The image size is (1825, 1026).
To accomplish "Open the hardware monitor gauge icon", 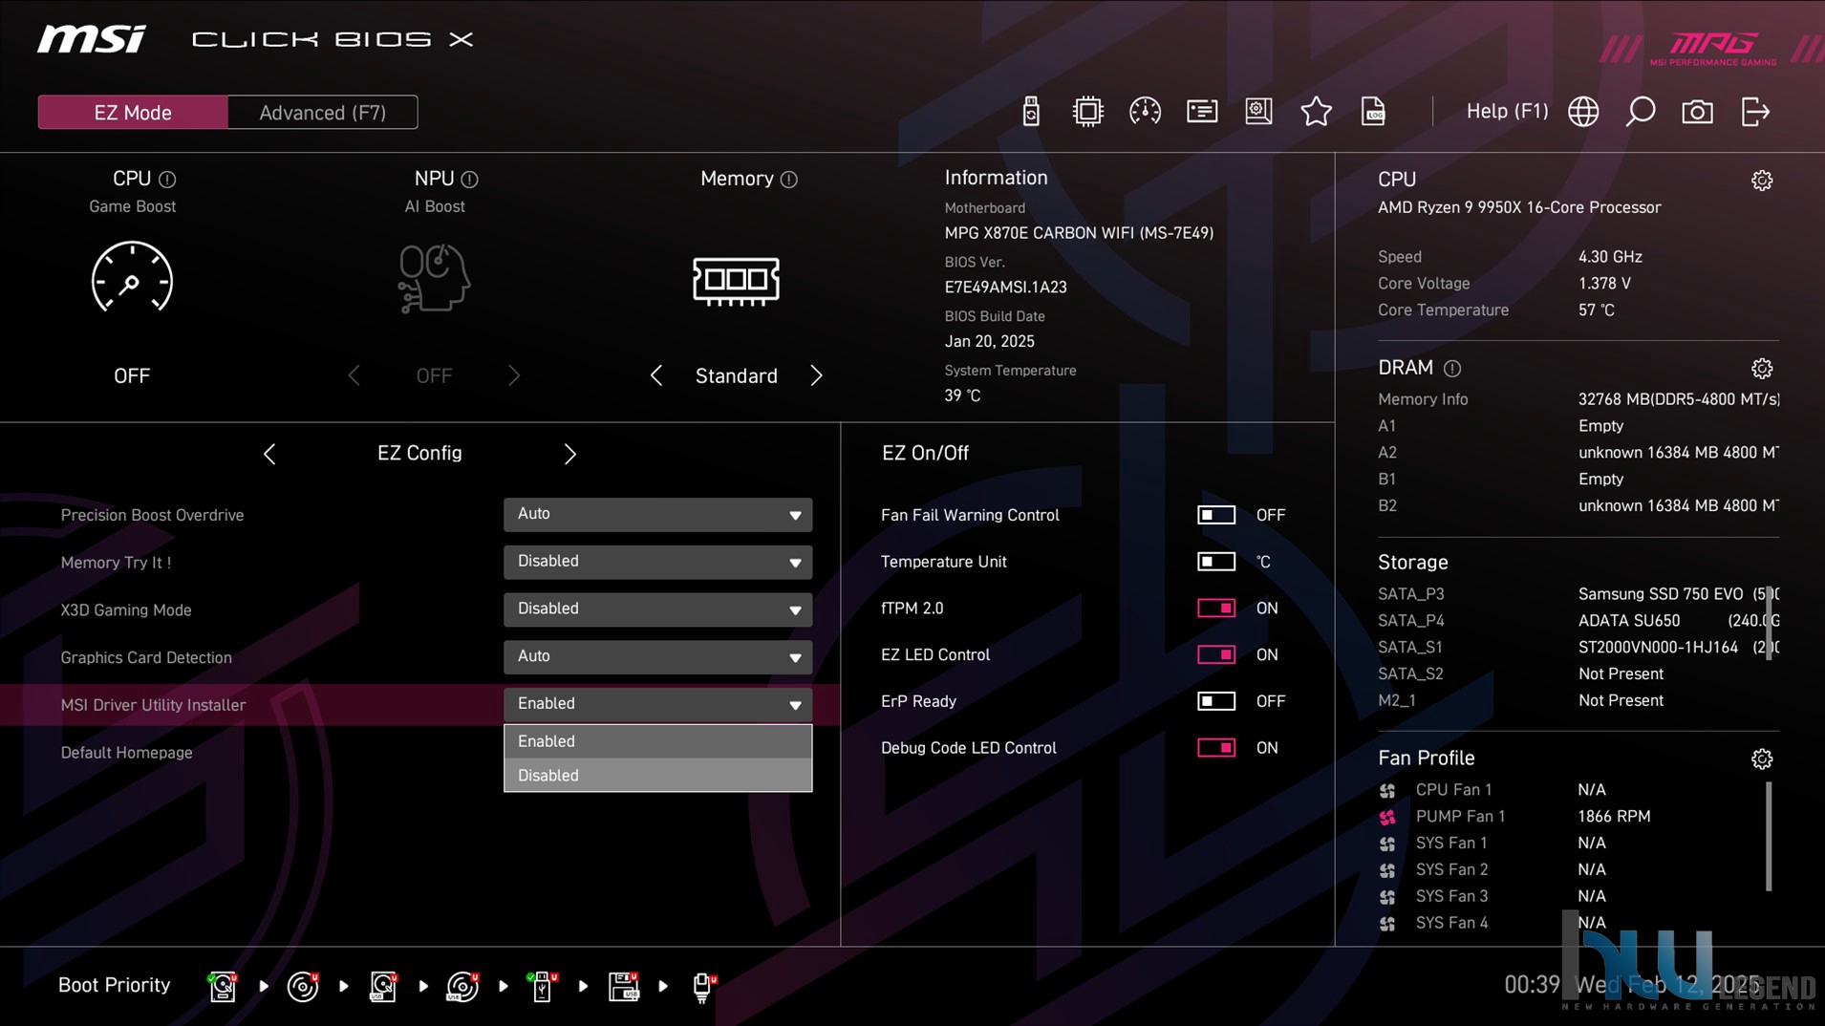I will tap(1145, 112).
